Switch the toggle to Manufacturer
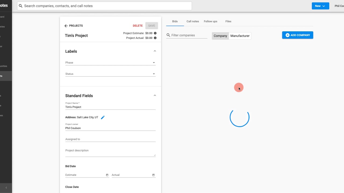Viewport: 344px width, 193px height. pyautogui.click(x=240, y=36)
